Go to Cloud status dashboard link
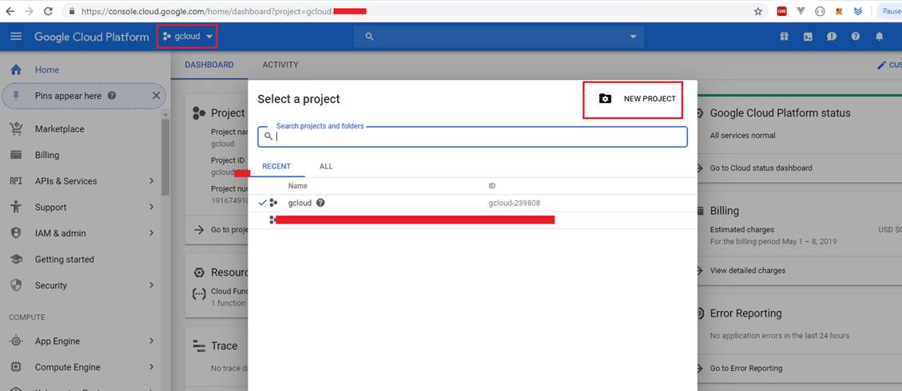Screen dimensions: 902x391 pyautogui.click(x=761, y=168)
